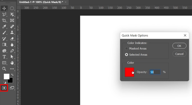This screenshot has width=192, height=105.
Task: Select the History Brush tool
Action: coord(4,39)
